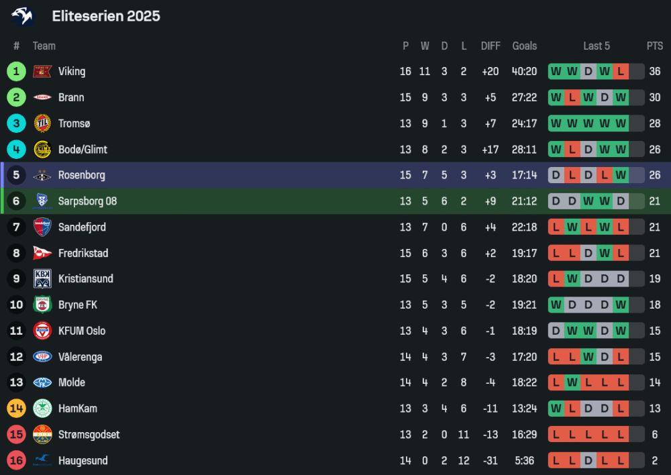Click the Viking club crest icon

coord(42,71)
